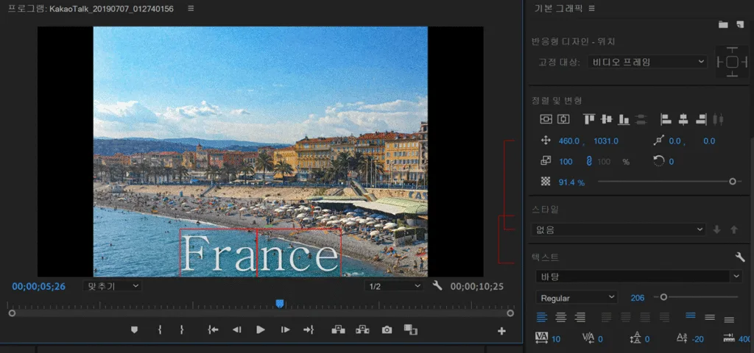Select right align text
The image size is (754, 353).
coord(580,317)
